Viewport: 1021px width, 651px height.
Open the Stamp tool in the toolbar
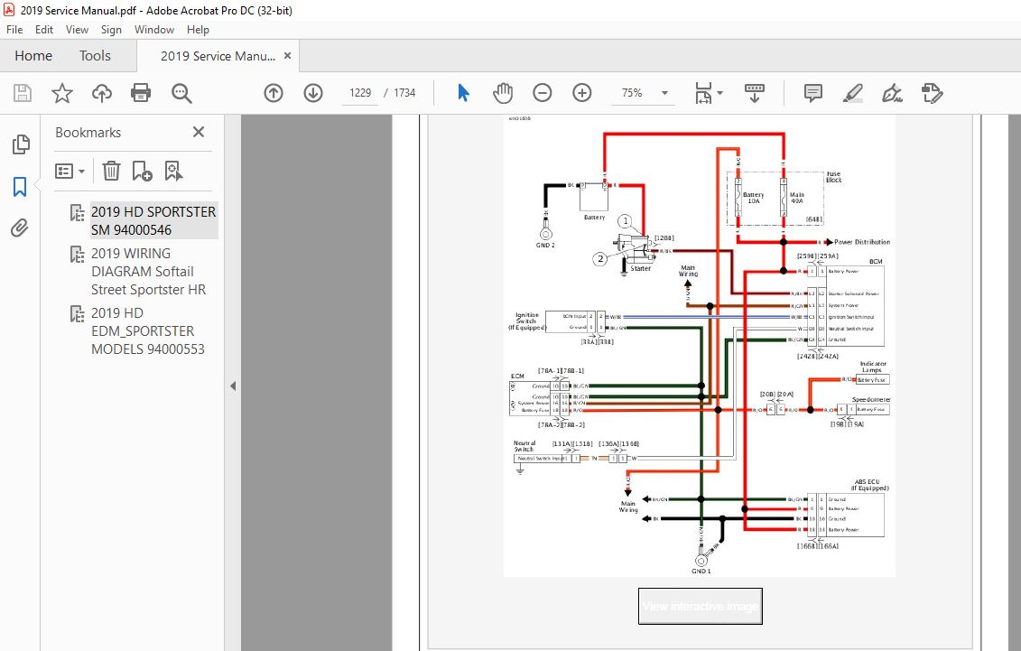932,93
